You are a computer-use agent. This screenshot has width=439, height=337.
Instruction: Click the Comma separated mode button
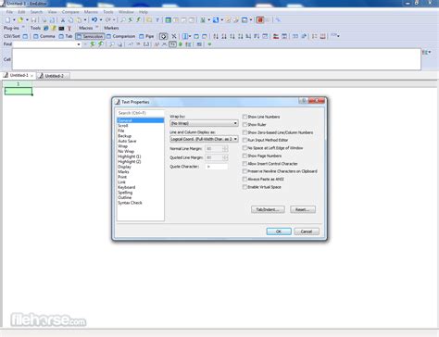pos(44,36)
